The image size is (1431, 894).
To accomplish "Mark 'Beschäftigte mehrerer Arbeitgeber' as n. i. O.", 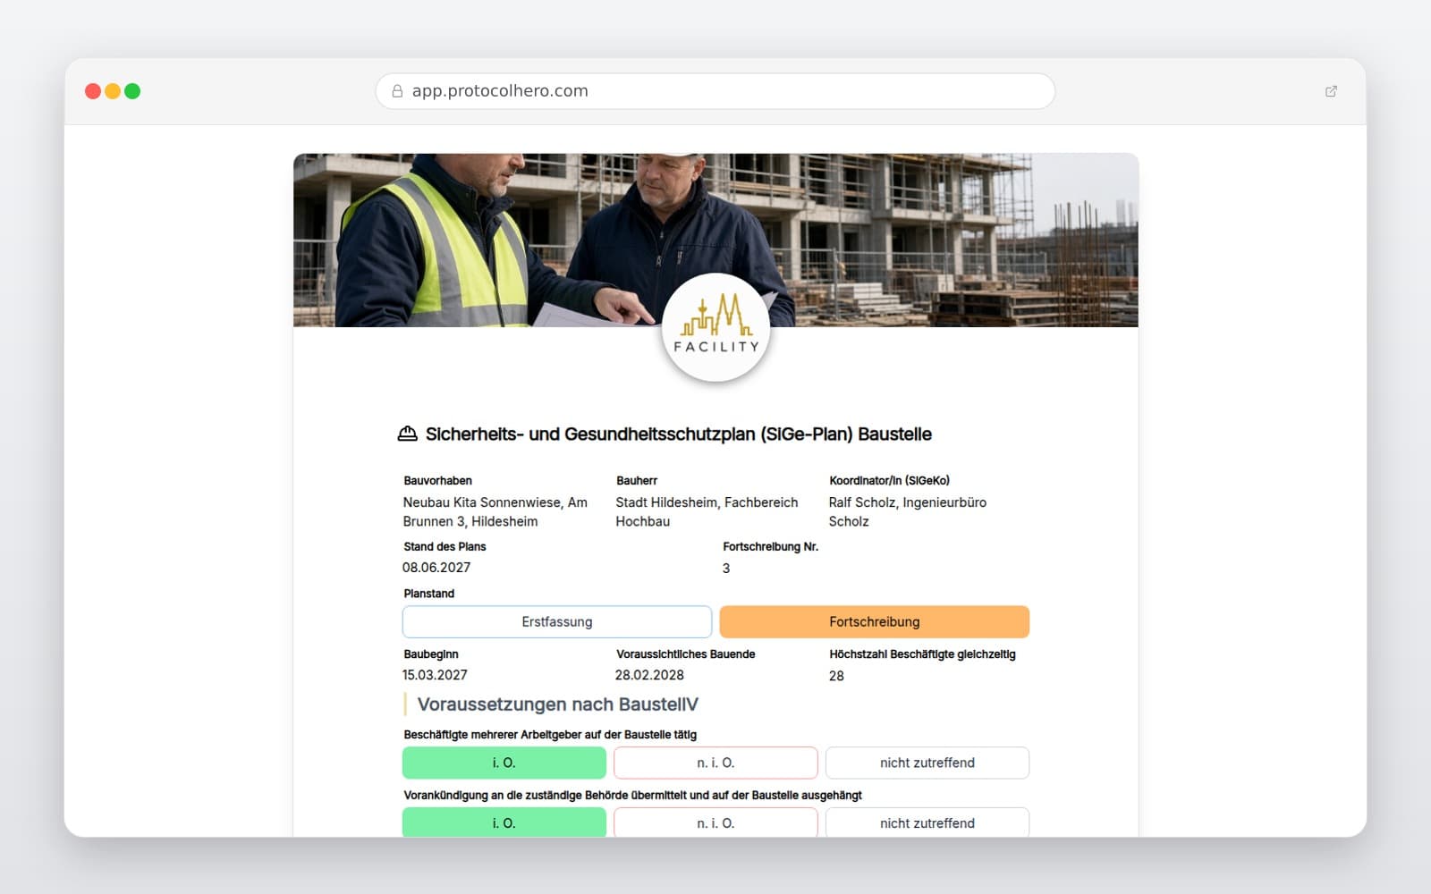I will point(715,763).
